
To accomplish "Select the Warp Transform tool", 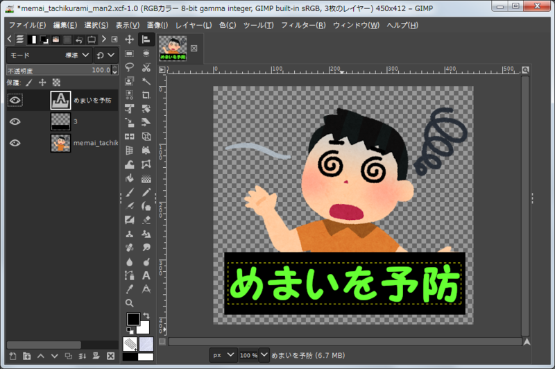I will tap(129, 164).
